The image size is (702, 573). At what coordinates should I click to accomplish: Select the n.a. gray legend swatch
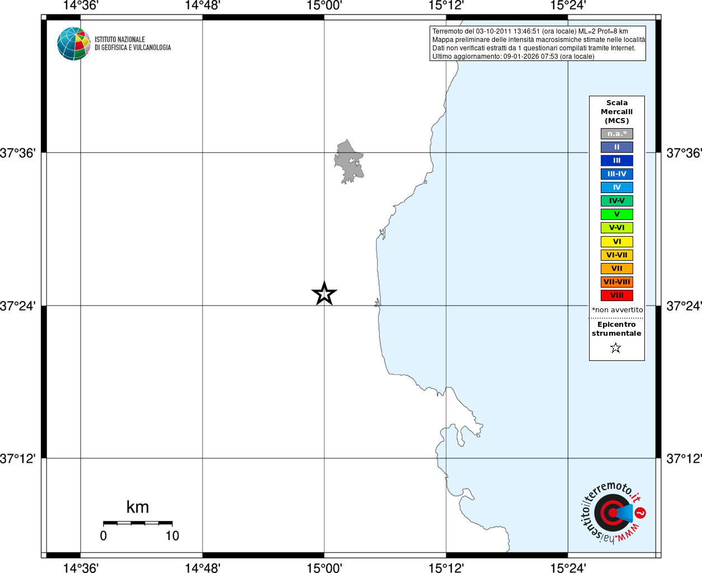coord(617,134)
